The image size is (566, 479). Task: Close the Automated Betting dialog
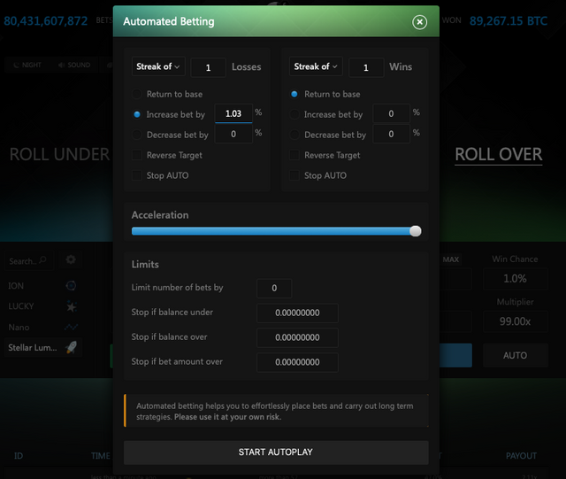[419, 22]
